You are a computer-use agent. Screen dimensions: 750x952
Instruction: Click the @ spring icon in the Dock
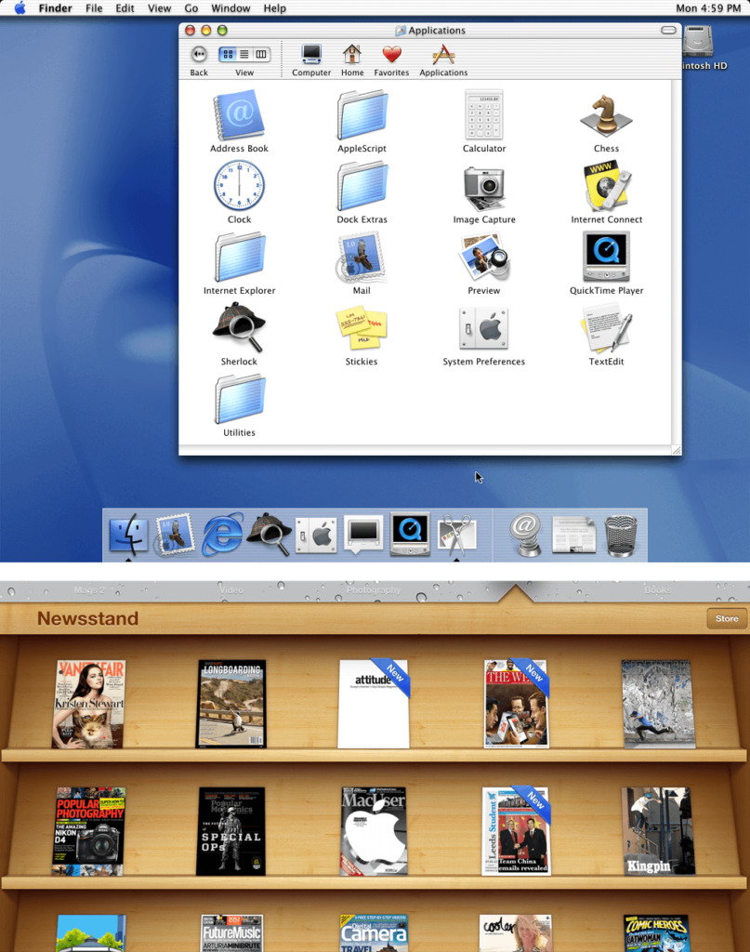coord(525,535)
